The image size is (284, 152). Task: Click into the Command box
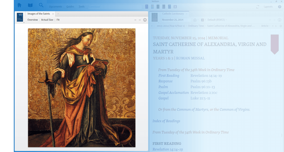click(x=115, y=7)
